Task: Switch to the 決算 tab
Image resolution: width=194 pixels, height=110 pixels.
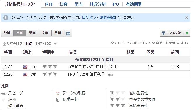Action: tap(64, 4)
